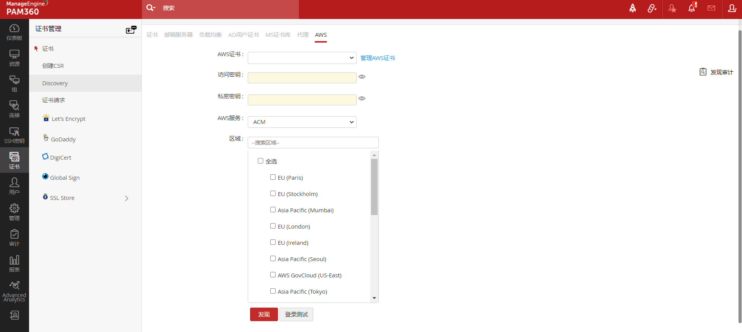This screenshot has height=332, width=742.
Task: Click the bottom sidebar personal icon
Action: (x=14, y=315)
